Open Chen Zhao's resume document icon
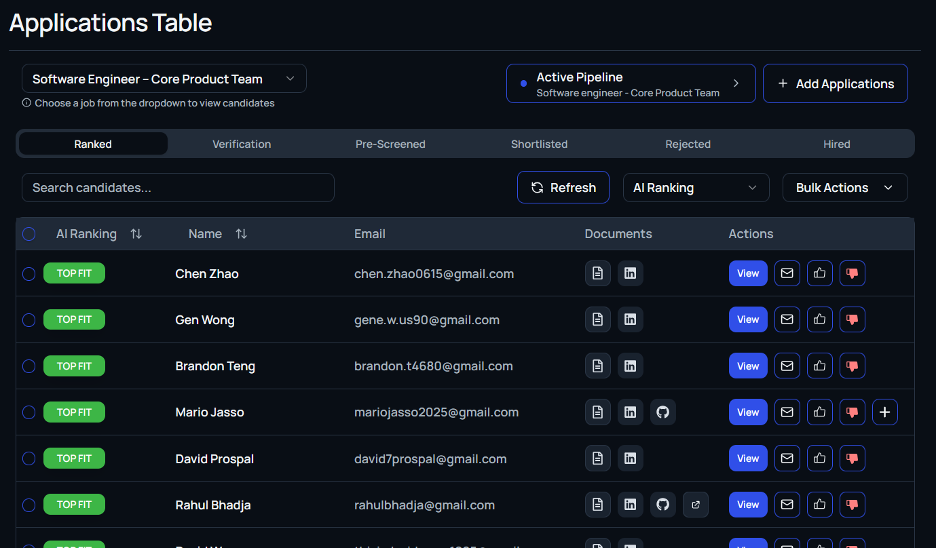The image size is (936, 548). [597, 273]
